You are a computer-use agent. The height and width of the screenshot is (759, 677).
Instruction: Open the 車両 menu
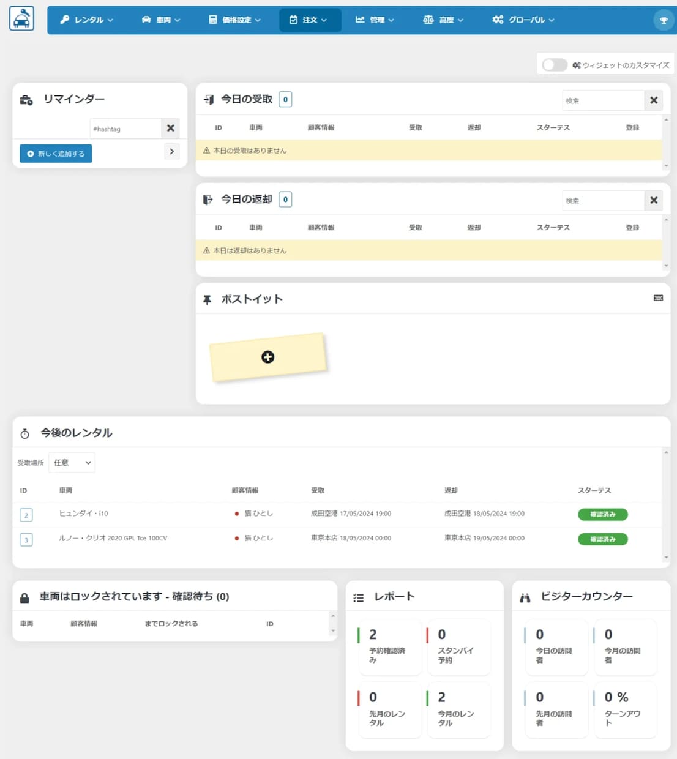pos(161,20)
